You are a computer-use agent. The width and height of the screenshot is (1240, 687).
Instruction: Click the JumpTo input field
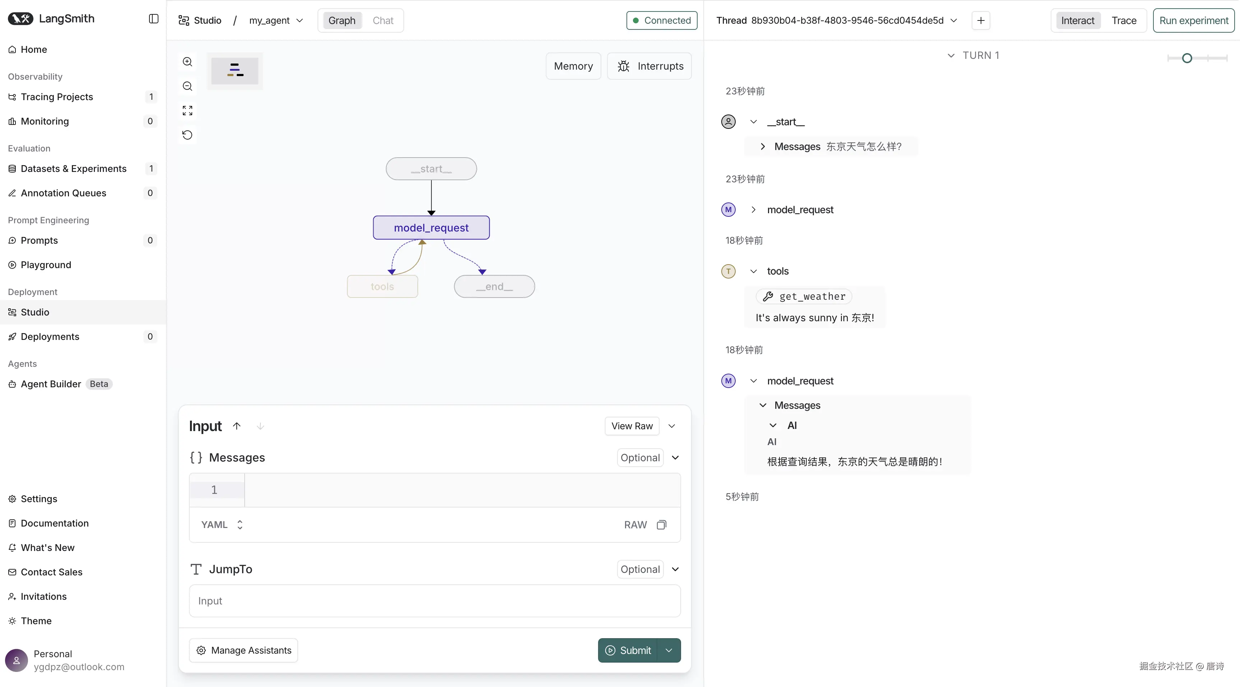(x=434, y=601)
